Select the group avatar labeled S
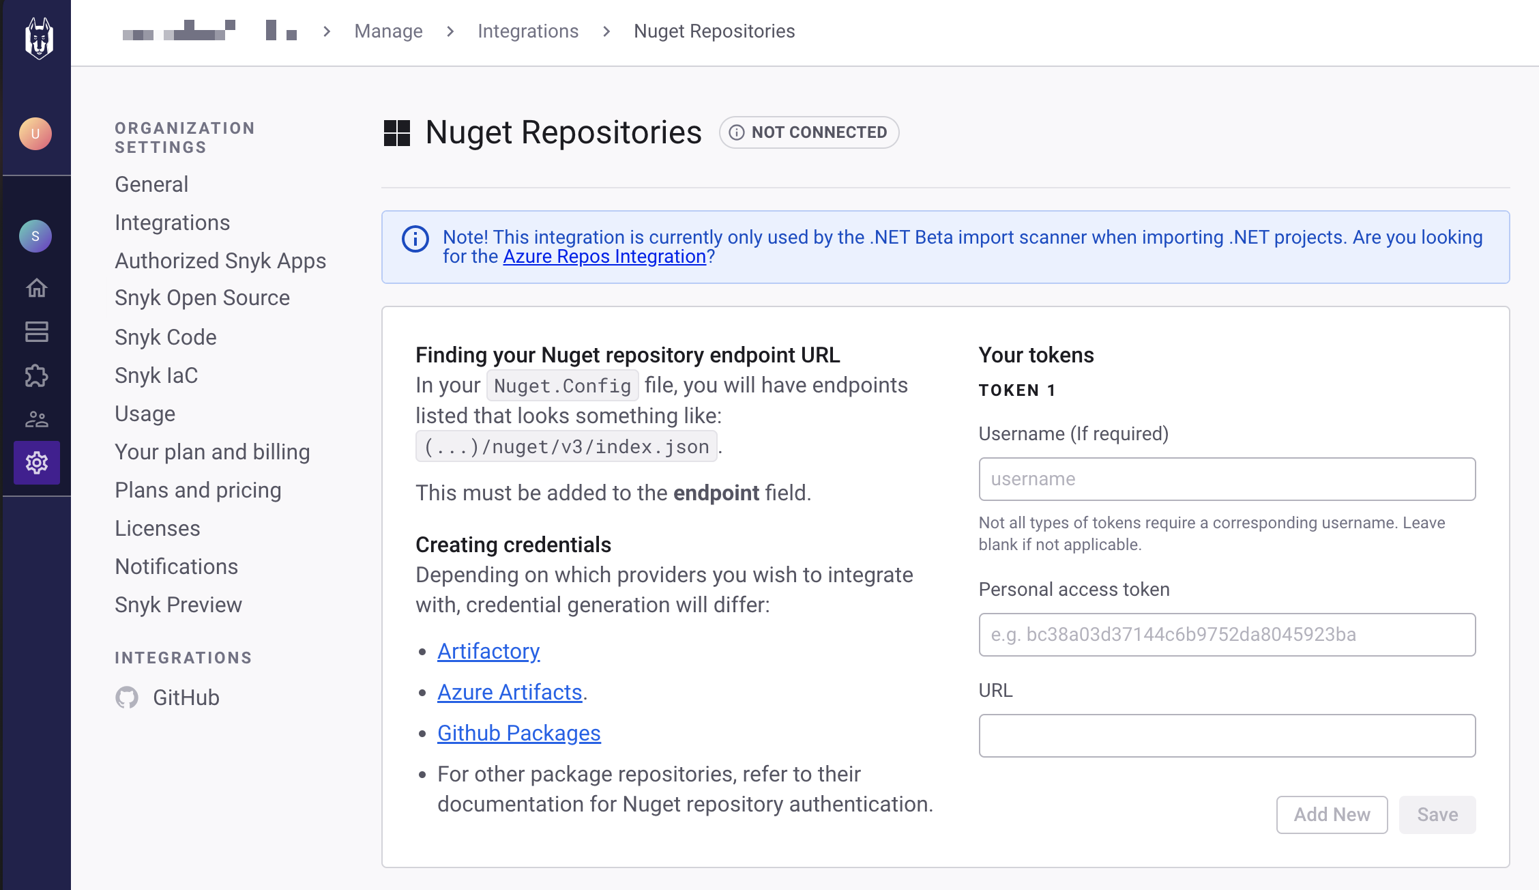This screenshot has width=1539, height=890. [35, 236]
